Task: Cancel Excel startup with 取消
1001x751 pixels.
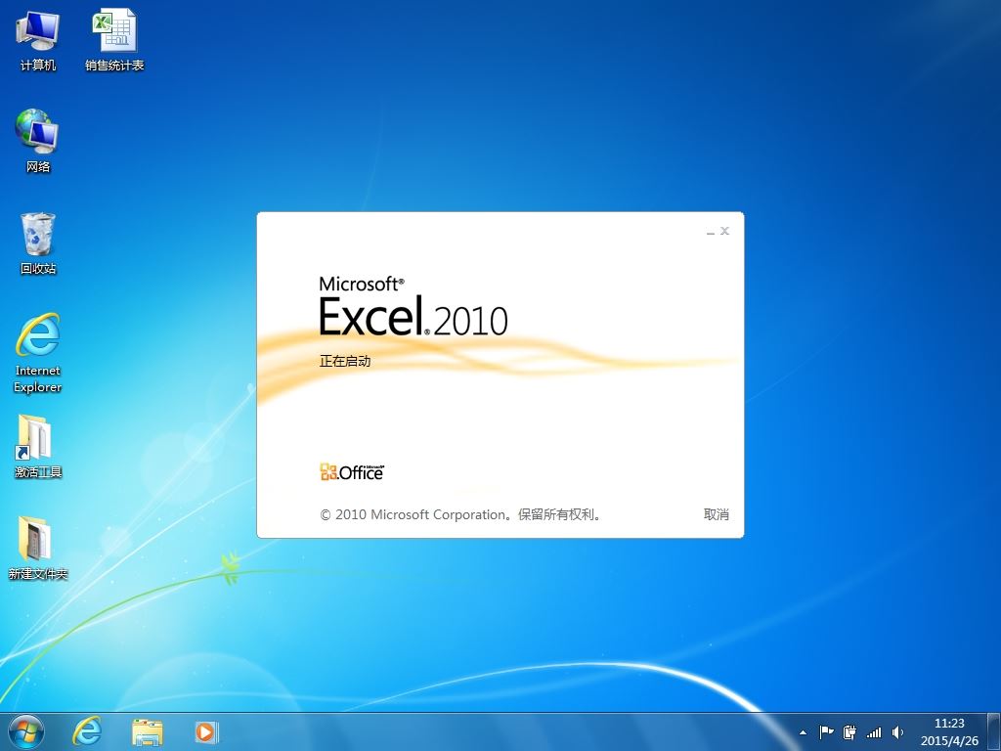Action: pyautogui.click(x=716, y=514)
